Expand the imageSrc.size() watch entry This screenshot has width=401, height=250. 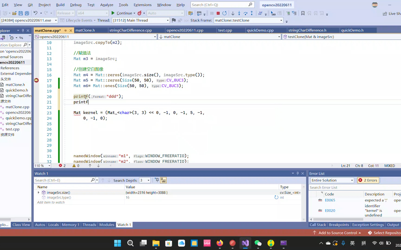point(38,192)
